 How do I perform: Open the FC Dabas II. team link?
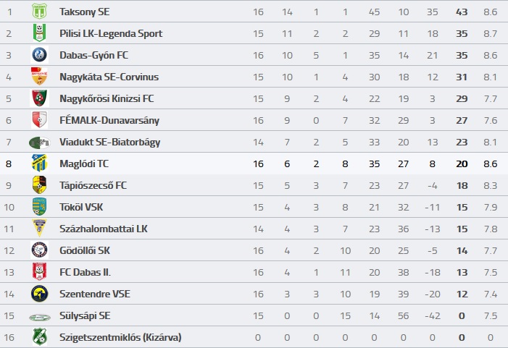[86, 272]
